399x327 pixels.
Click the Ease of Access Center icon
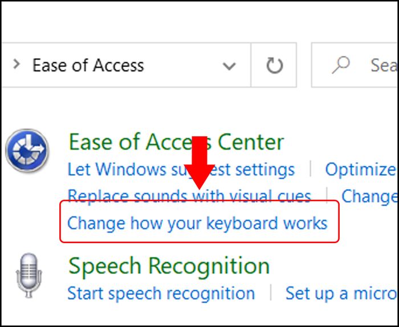(x=27, y=151)
